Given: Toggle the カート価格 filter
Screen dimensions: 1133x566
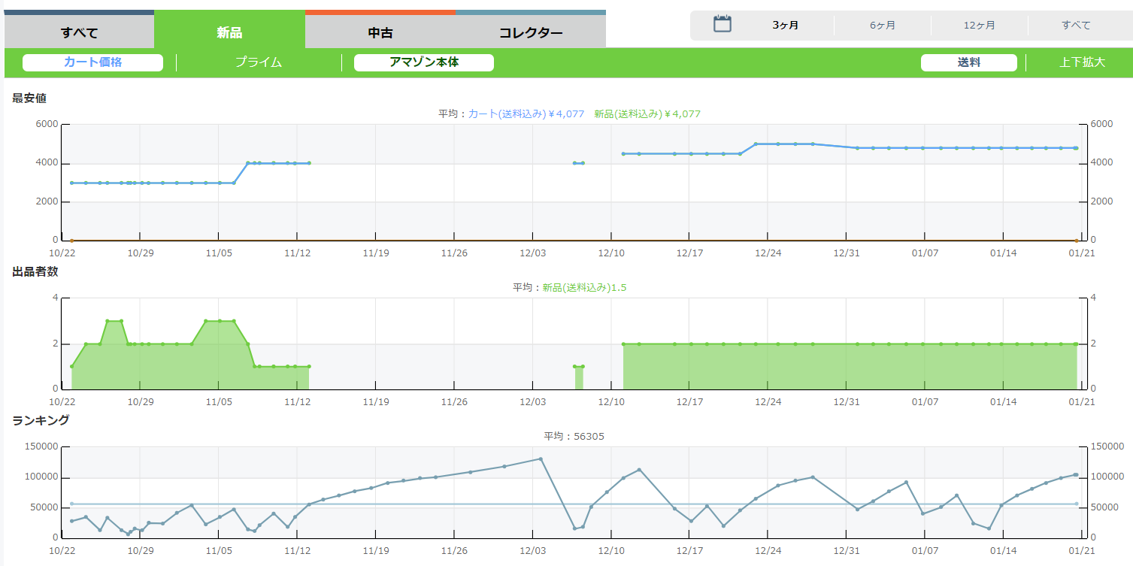Looking at the screenshot, I should [92, 62].
